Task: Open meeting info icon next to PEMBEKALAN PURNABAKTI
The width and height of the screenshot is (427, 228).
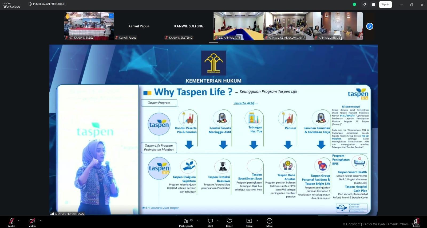Action: 30,4
